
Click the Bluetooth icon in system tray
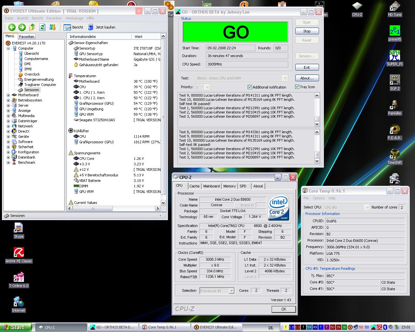(385, 327)
